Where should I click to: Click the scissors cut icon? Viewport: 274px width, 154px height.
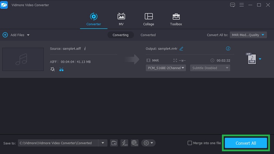tap(61, 69)
